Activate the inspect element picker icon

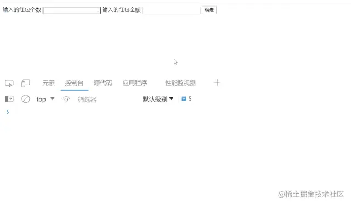9,84
